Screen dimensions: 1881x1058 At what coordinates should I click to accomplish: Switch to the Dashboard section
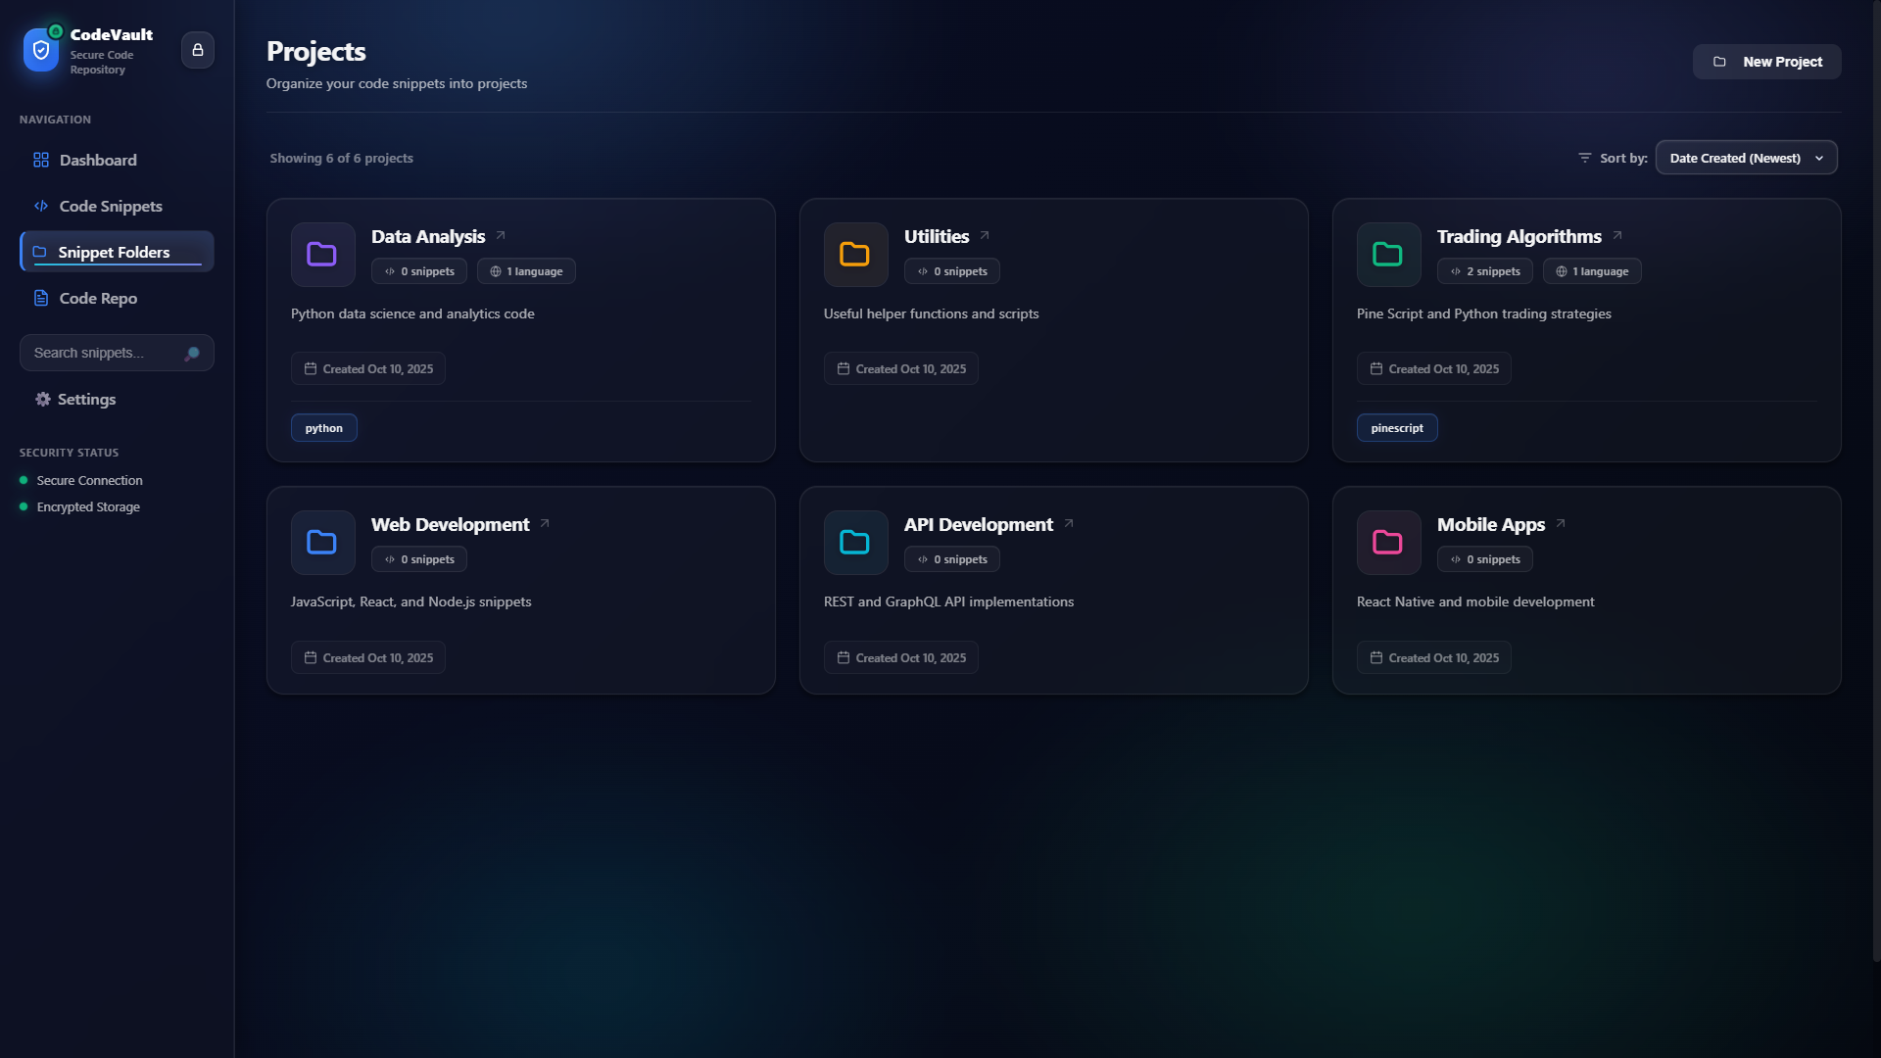pyautogui.click(x=98, y=160)
